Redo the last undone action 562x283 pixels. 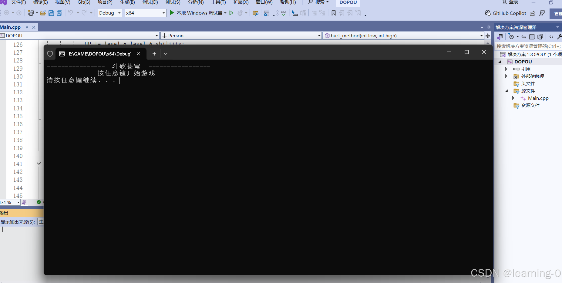[84, 13]
